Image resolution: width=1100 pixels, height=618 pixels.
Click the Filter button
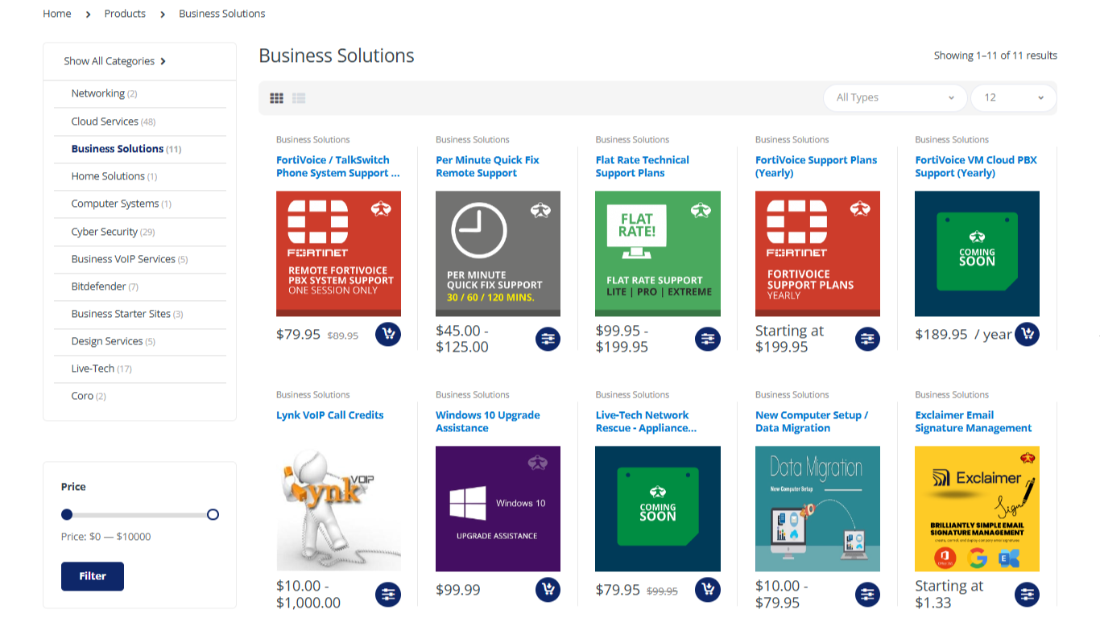point(93,576)
